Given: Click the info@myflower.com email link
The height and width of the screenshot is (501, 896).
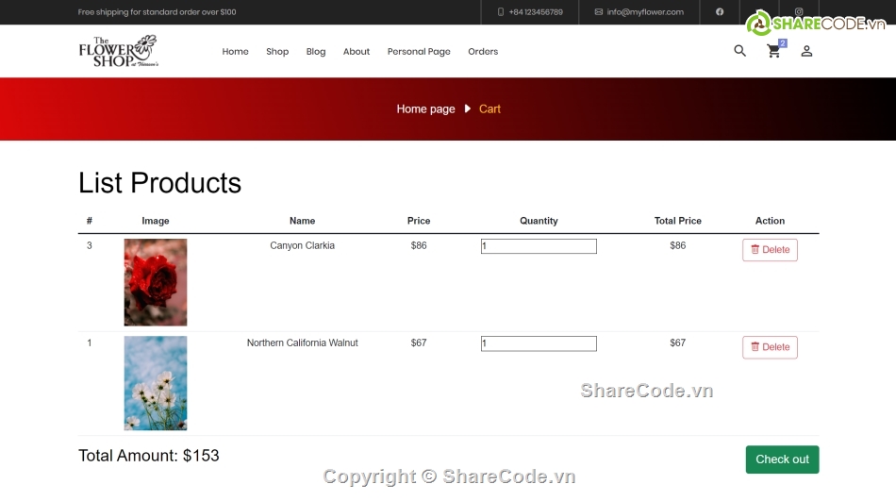Looking at the screenshot, I should coord(639,12).
